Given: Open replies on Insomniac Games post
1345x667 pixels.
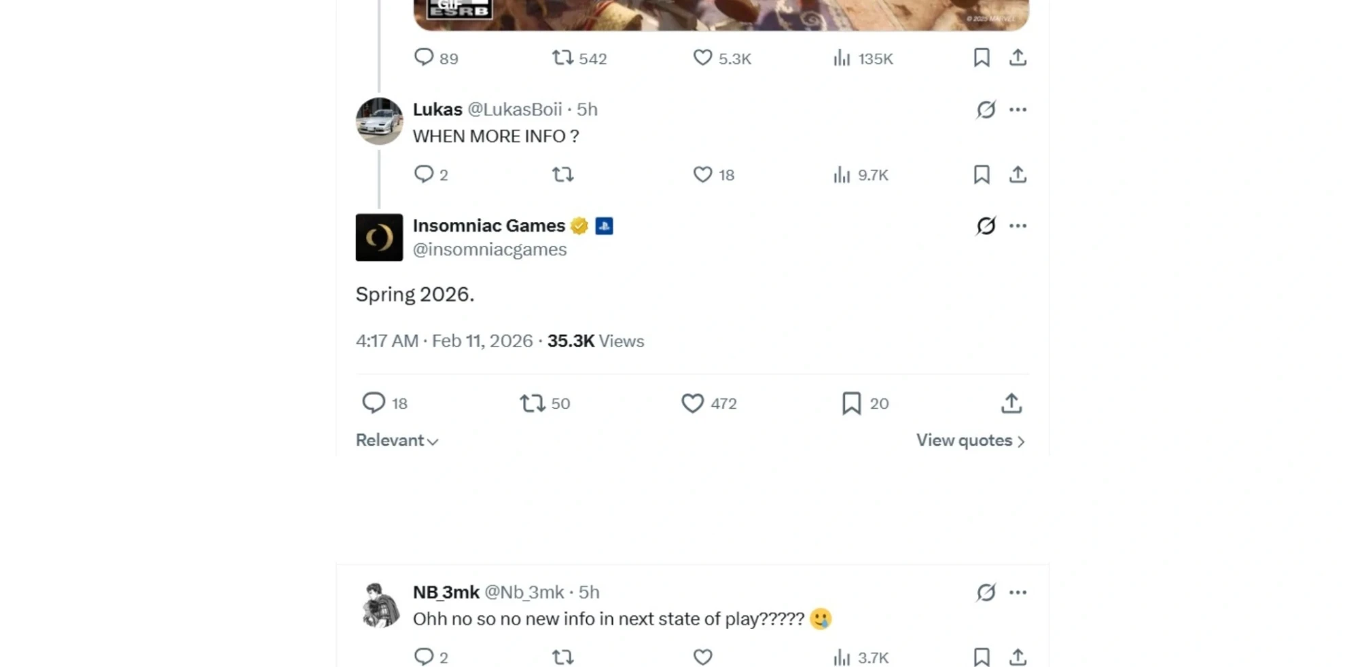Looking at the screenshot, I should click(373, 403).
